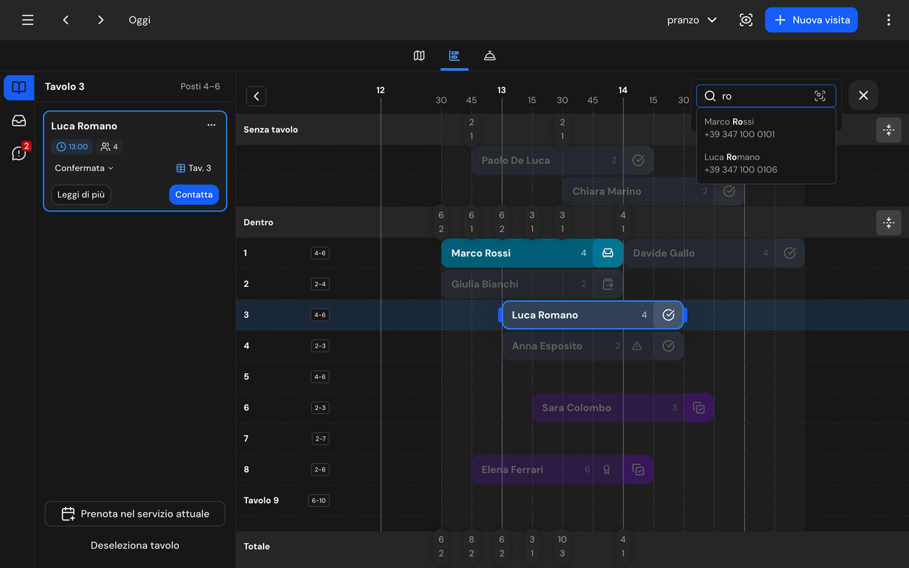The height and width of the screenshot is (568, 909).
Task: Expand the Confermata status dropdown
Action: (x=84, y=168)
